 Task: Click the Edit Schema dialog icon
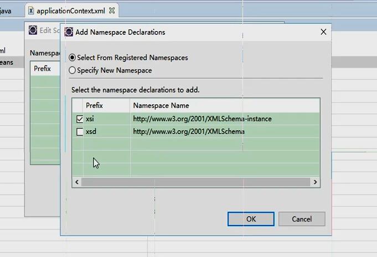(x=33, y=30)
